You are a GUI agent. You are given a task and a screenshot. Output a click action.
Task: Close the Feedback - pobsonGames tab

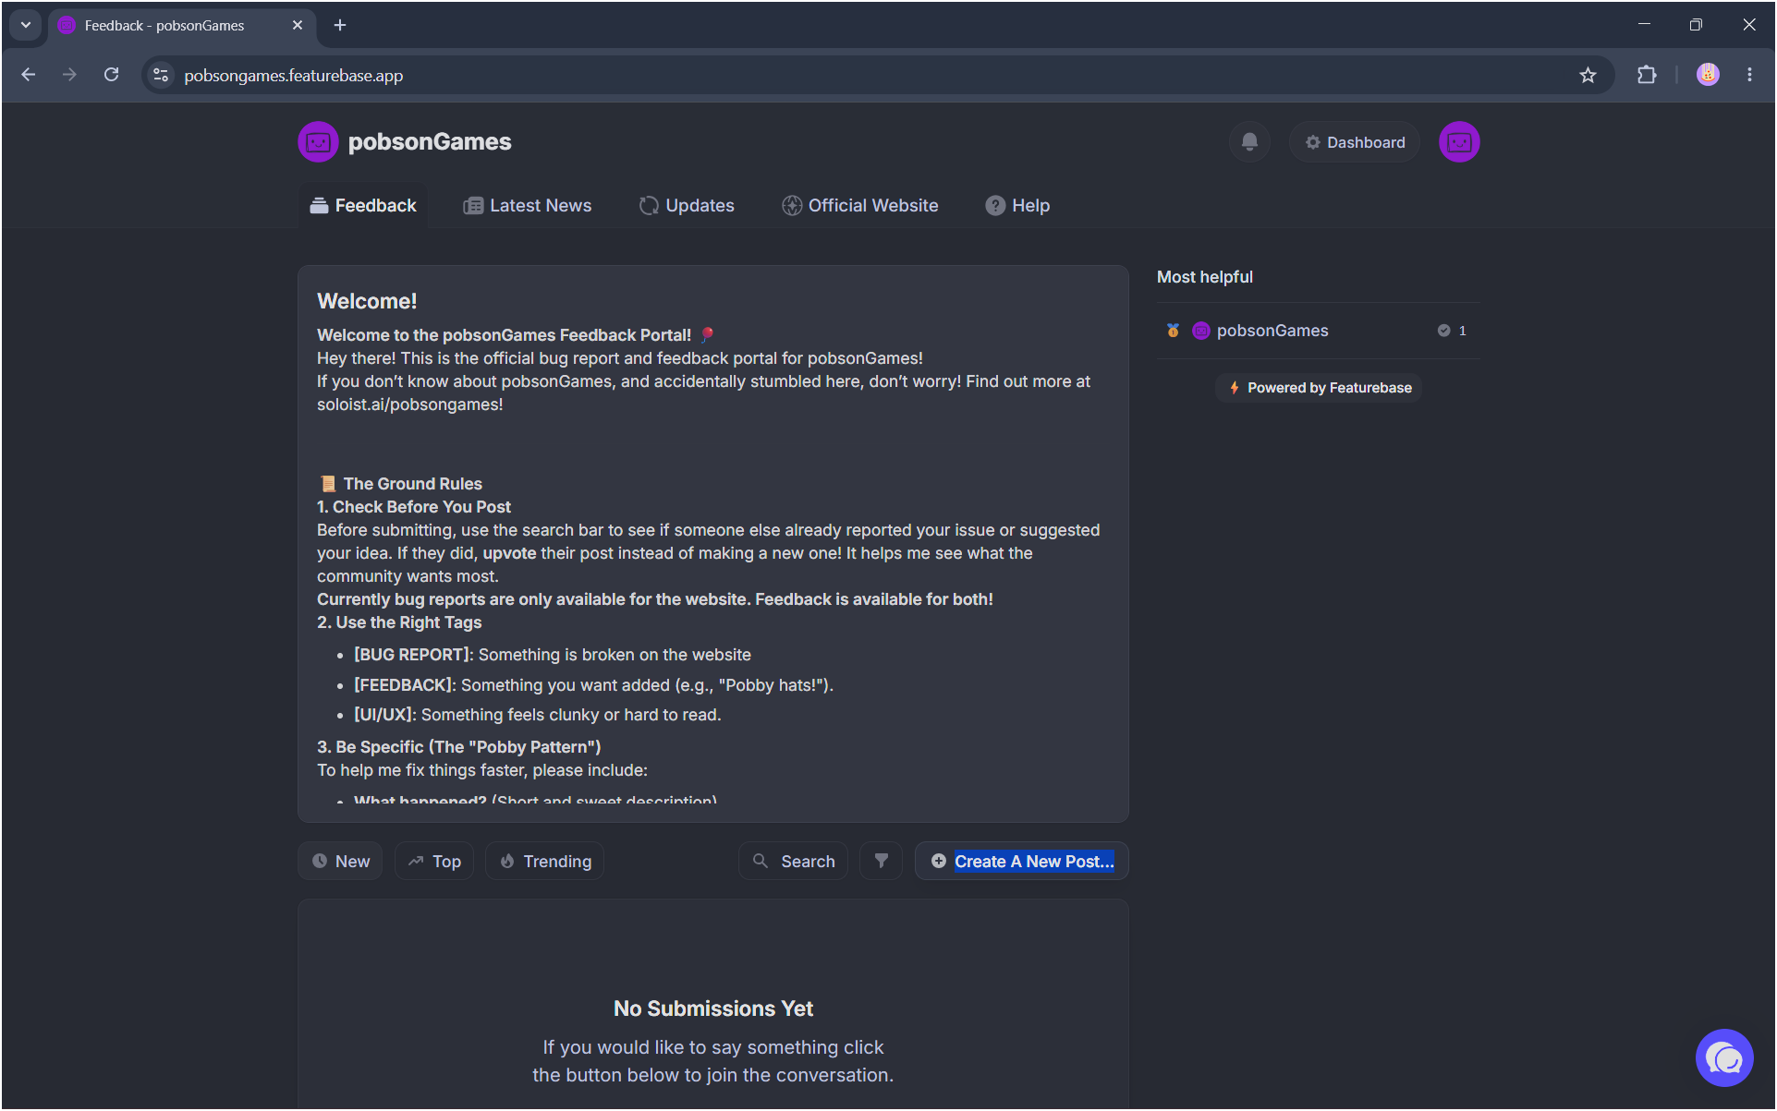point(298,25)
